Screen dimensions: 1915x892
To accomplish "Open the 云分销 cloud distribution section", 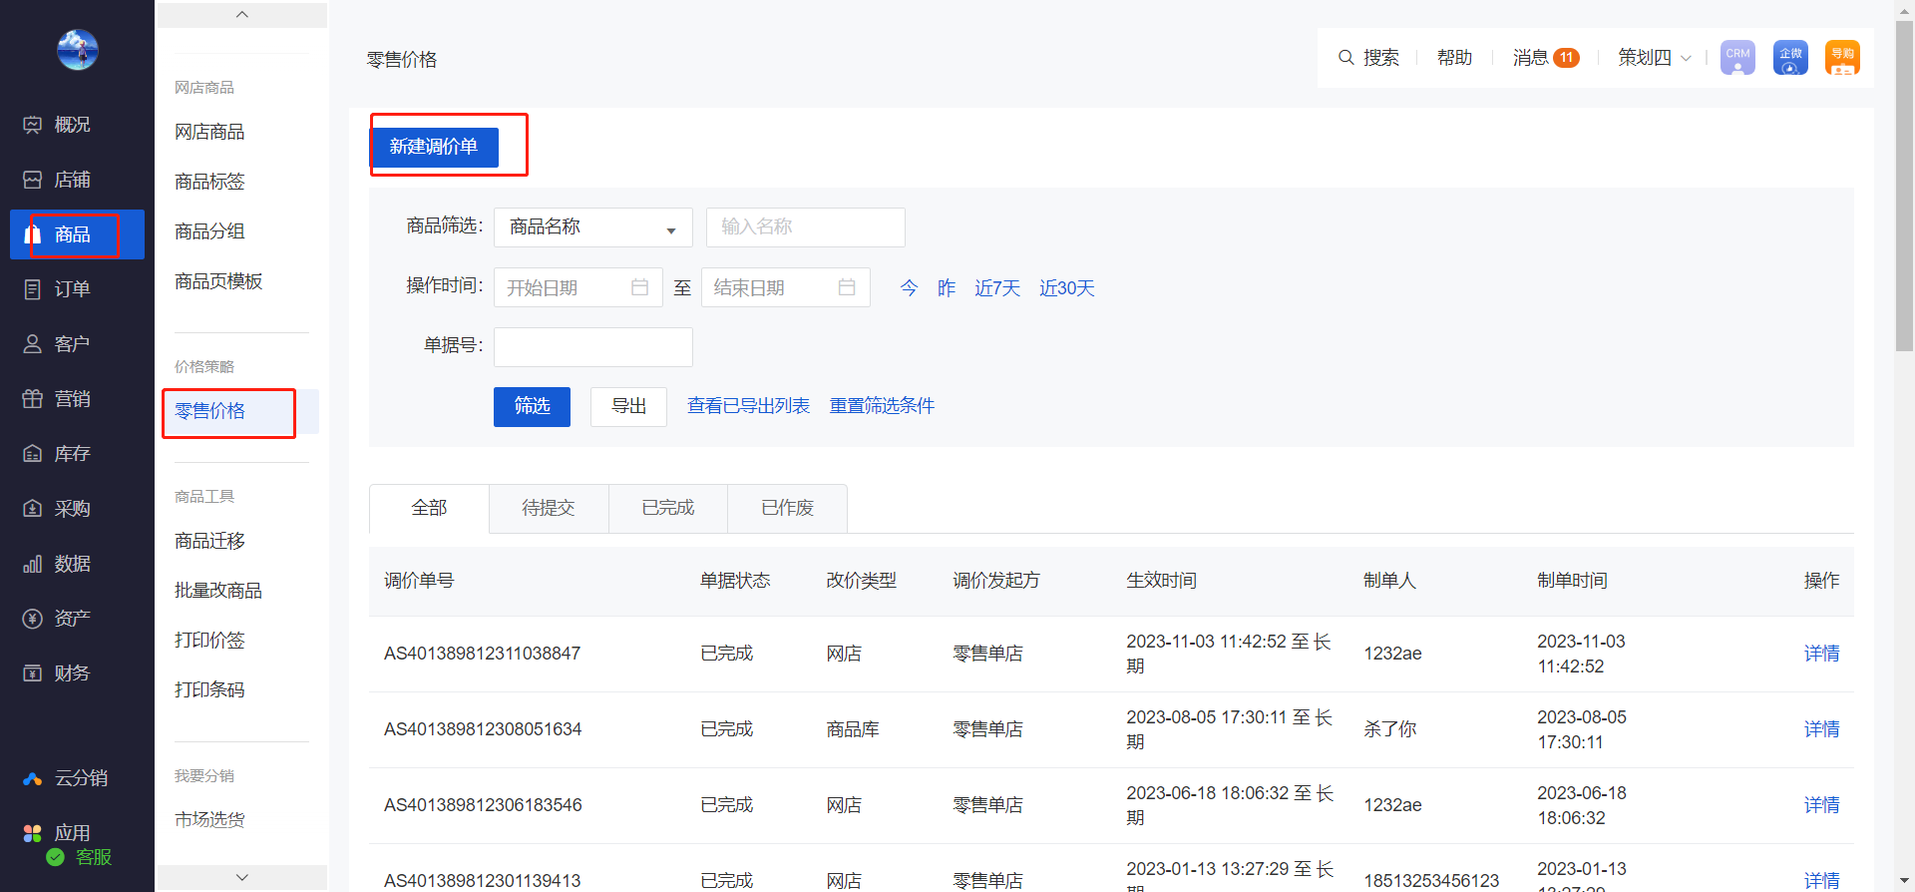I will (66, 778).
